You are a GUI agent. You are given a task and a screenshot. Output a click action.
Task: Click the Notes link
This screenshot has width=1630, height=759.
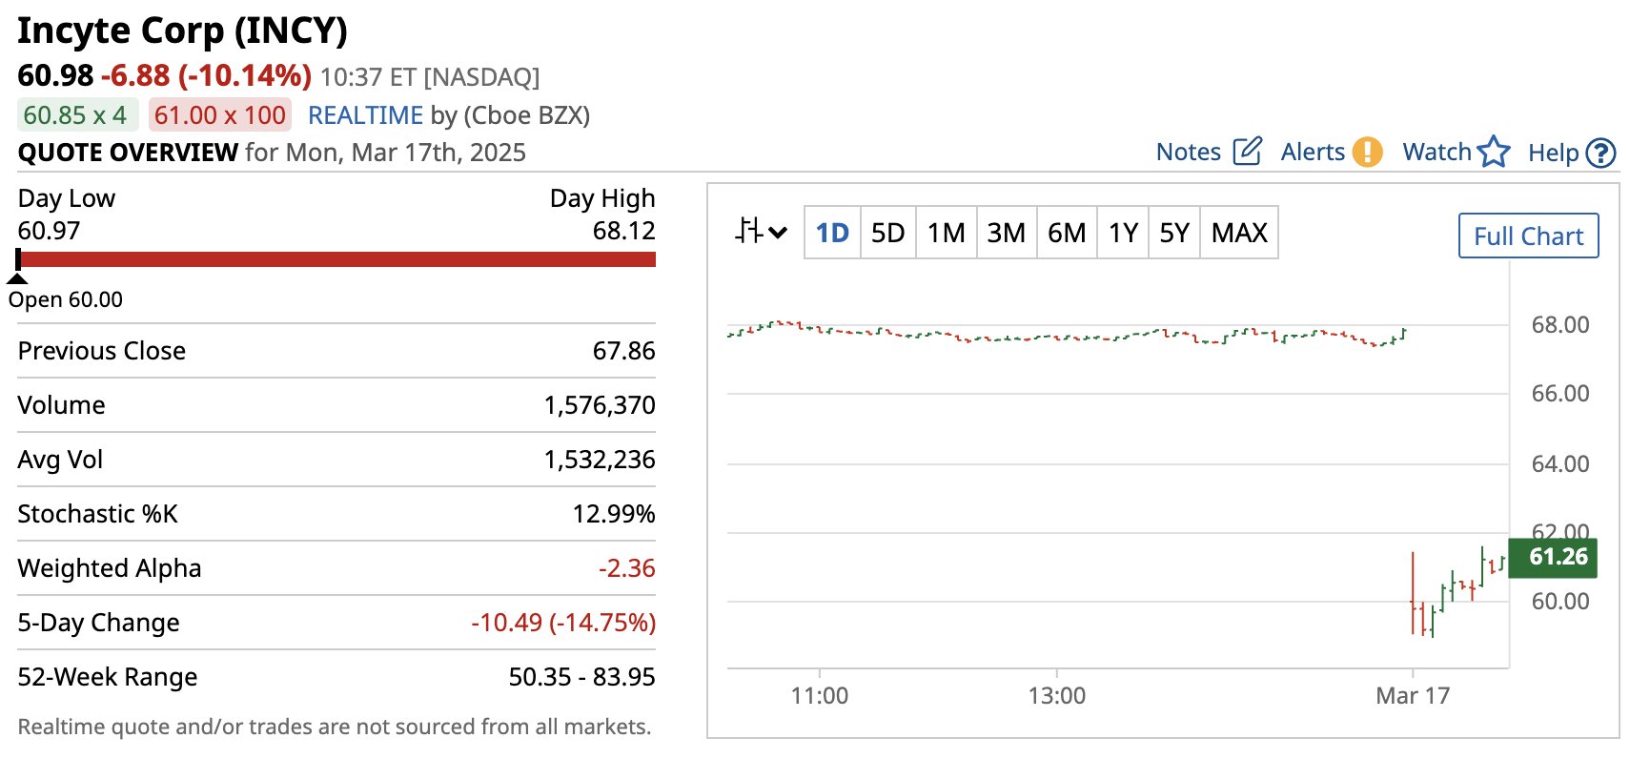point(1188,152)
